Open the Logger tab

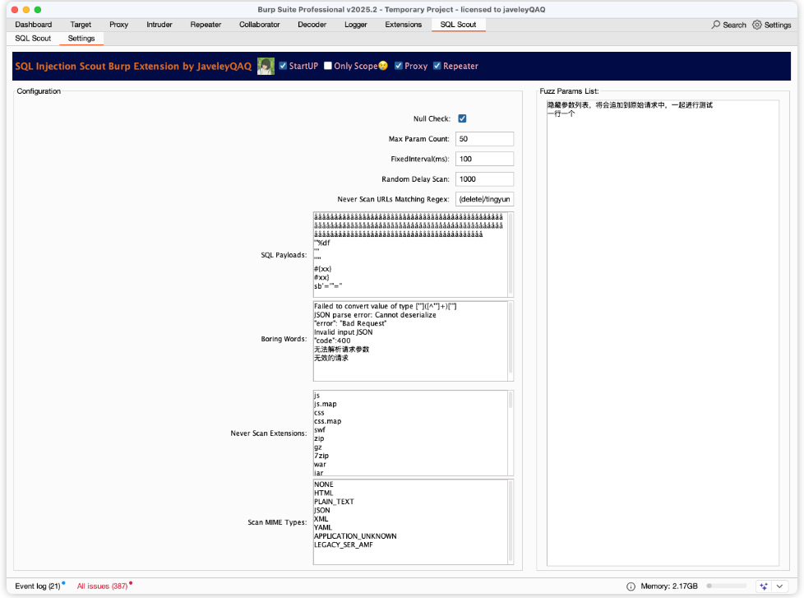355,25
